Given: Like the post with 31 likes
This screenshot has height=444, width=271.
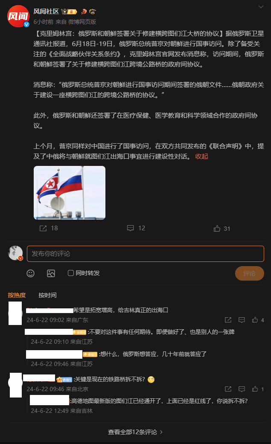Looking at the screenshot, I should tap(217, 229).
